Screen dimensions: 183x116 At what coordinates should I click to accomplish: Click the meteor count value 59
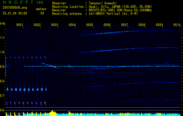pos(42,13)
